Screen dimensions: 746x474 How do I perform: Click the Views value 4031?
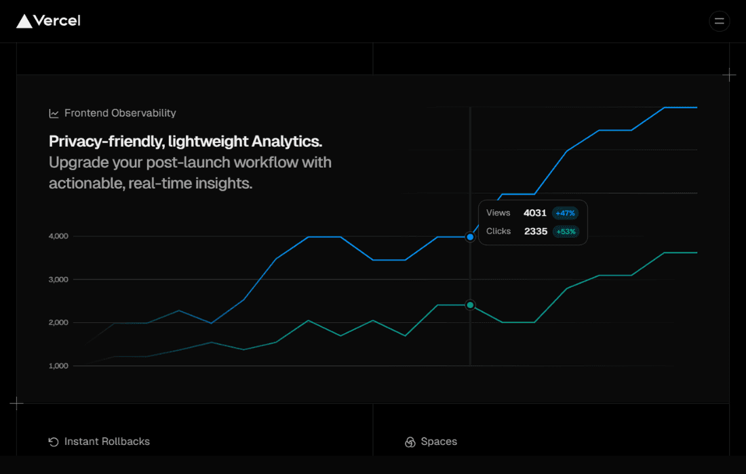pyautogui.click(x=535, y=213)
